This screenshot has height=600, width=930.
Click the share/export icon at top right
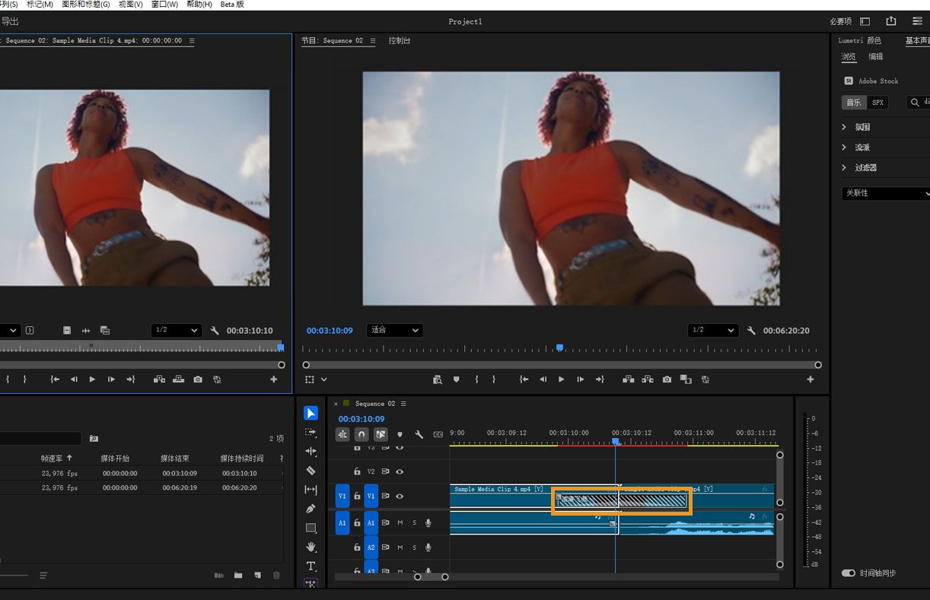pyautogui.click(x=891, y=21)
